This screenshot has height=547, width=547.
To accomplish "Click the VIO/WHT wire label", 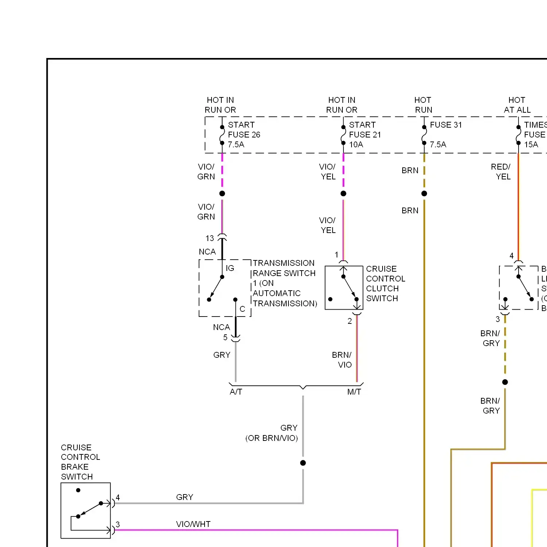I will (193, 524).
